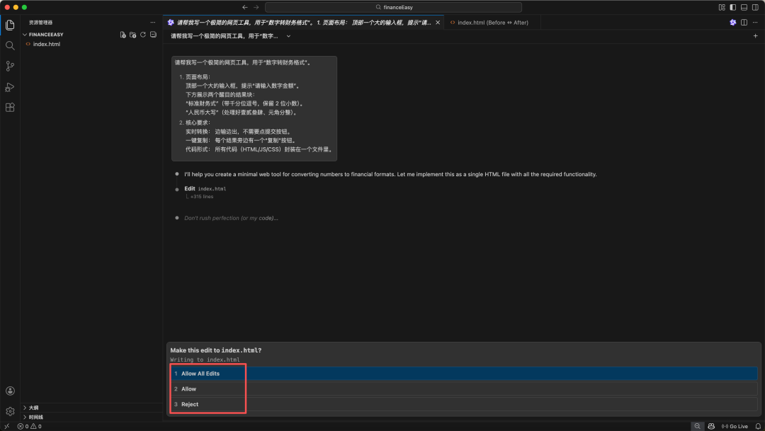Open the Source Control view
Viewport: 765px width, 431px height.
click(10, 66)
